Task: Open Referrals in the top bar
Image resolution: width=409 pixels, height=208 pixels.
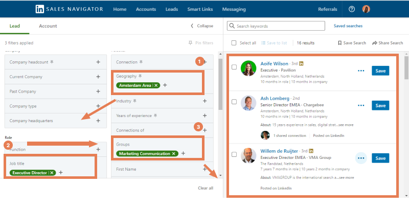Action: pyautogui.click(x=328, y=9)
